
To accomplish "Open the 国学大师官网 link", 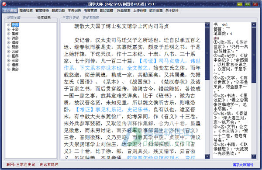I will [x=243, y=165].
